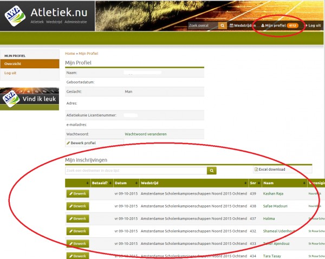This screenshot has width=325, height=259.
Task: Click Wachtwoord veranderen link
Action: [145, 133]
